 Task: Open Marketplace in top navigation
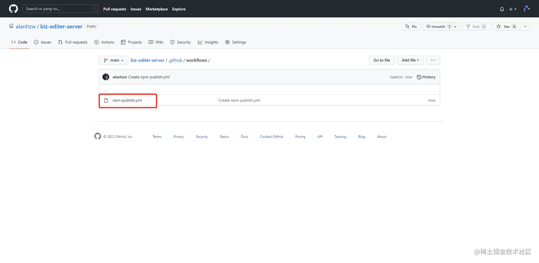(x=156, y=9)
